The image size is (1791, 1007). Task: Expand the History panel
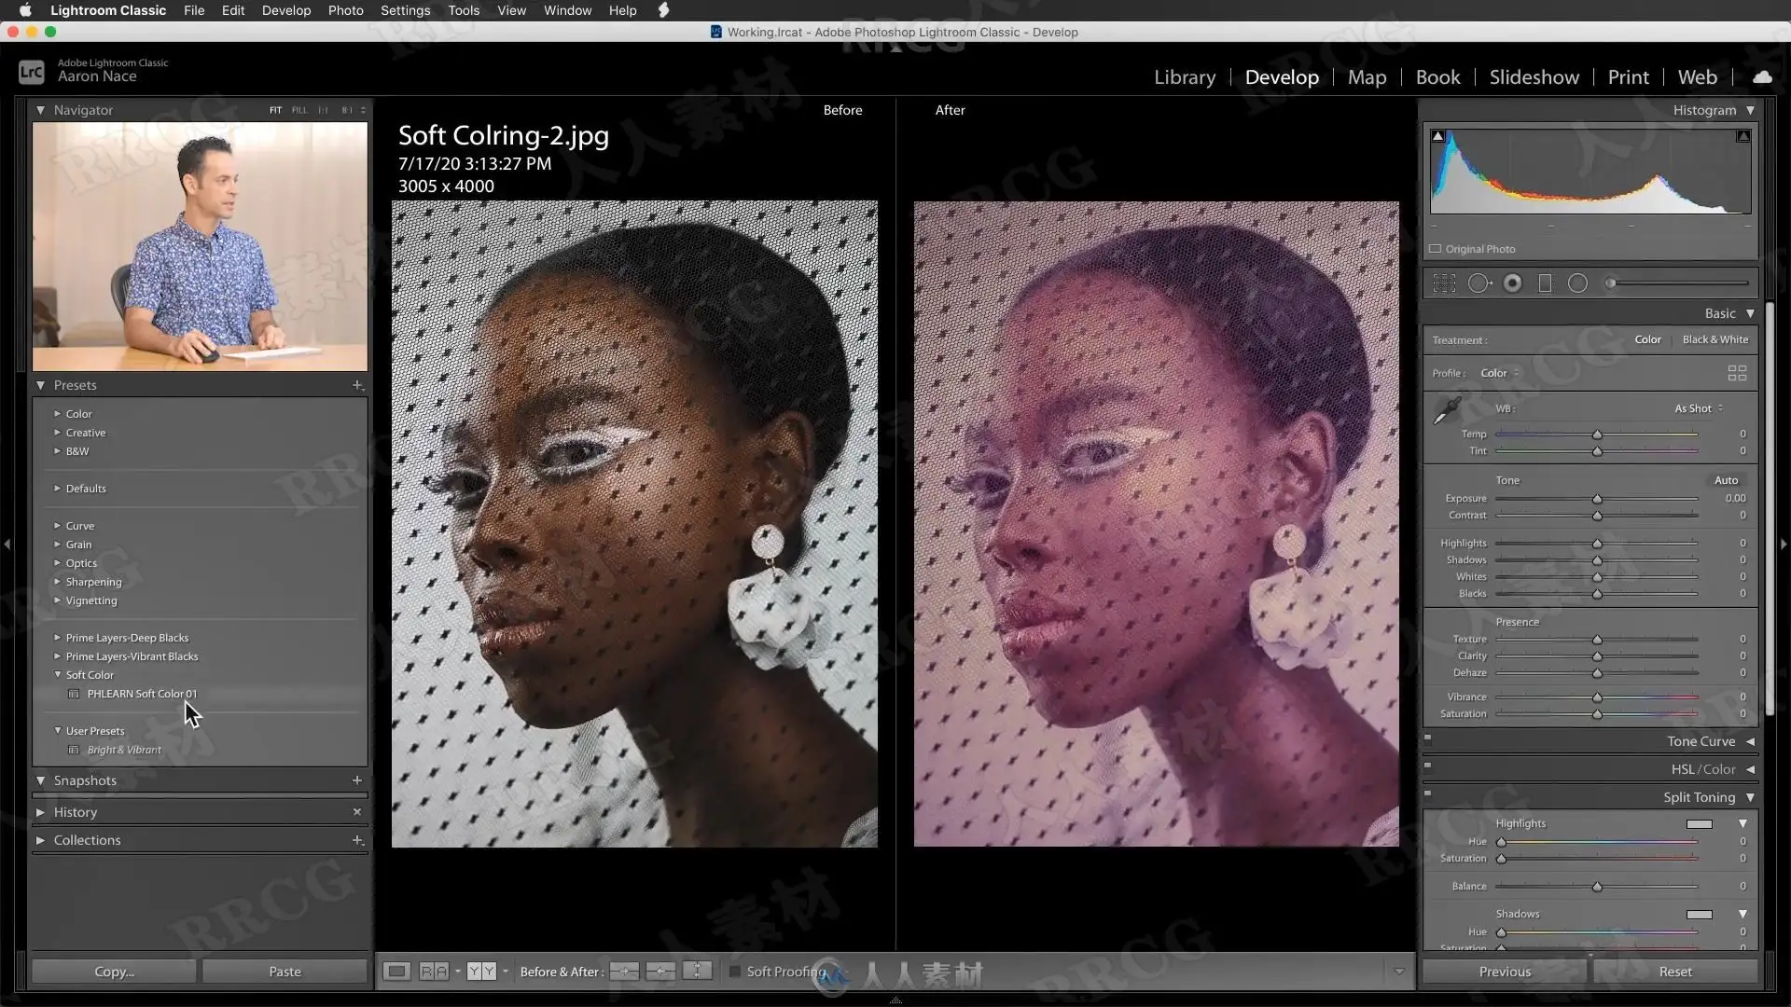coord(40,812)
